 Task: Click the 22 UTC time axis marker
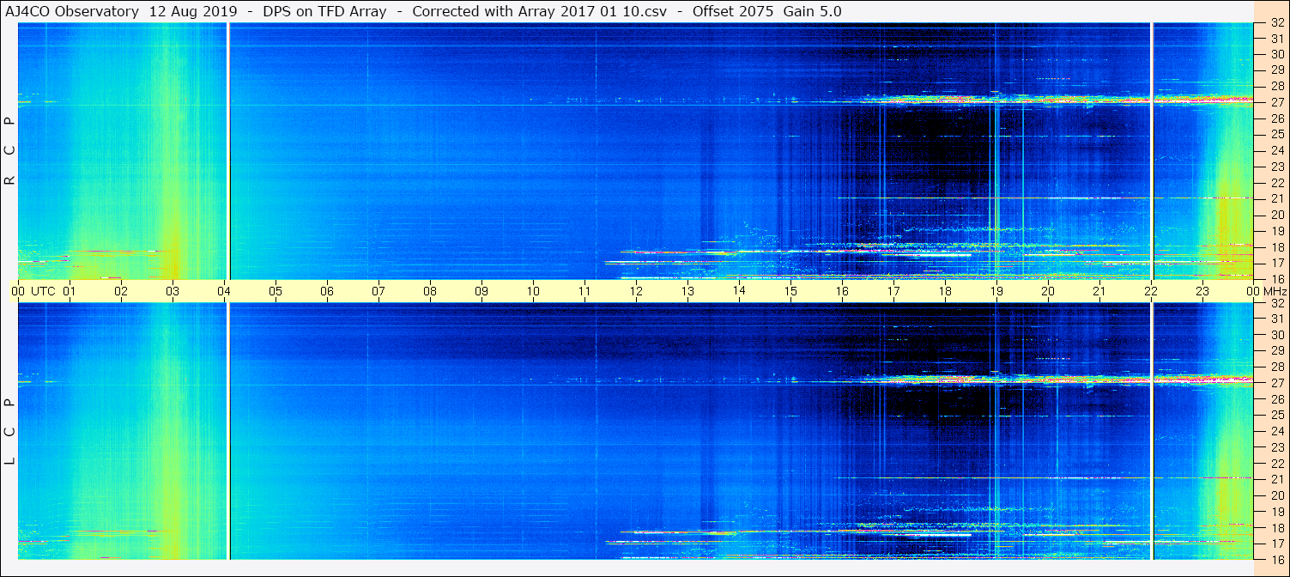click(x=1151, y=291)
